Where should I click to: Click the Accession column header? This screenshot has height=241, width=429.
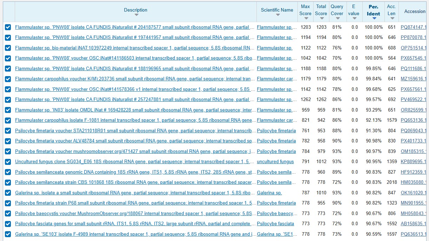click(415, 11)
